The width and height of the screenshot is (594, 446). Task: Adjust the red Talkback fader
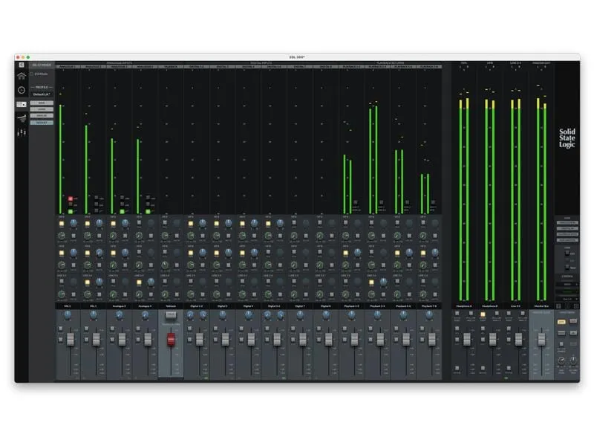tap(171, 340)
